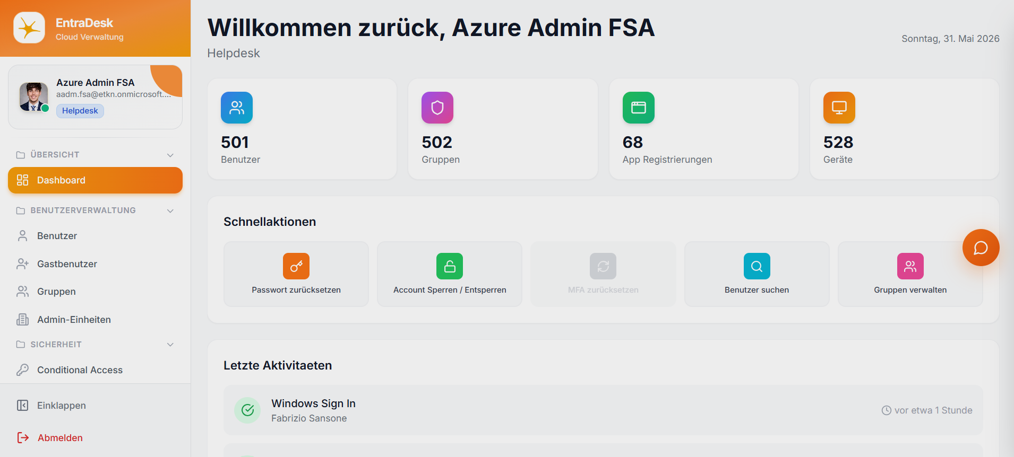Click the blue Benutzer stat icon
The image size is (1014, 457).
point(237,108)
